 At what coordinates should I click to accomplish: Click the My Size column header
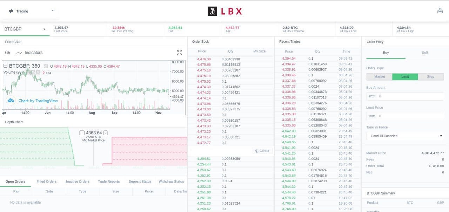pyautogui.click(x=260, y=51)
